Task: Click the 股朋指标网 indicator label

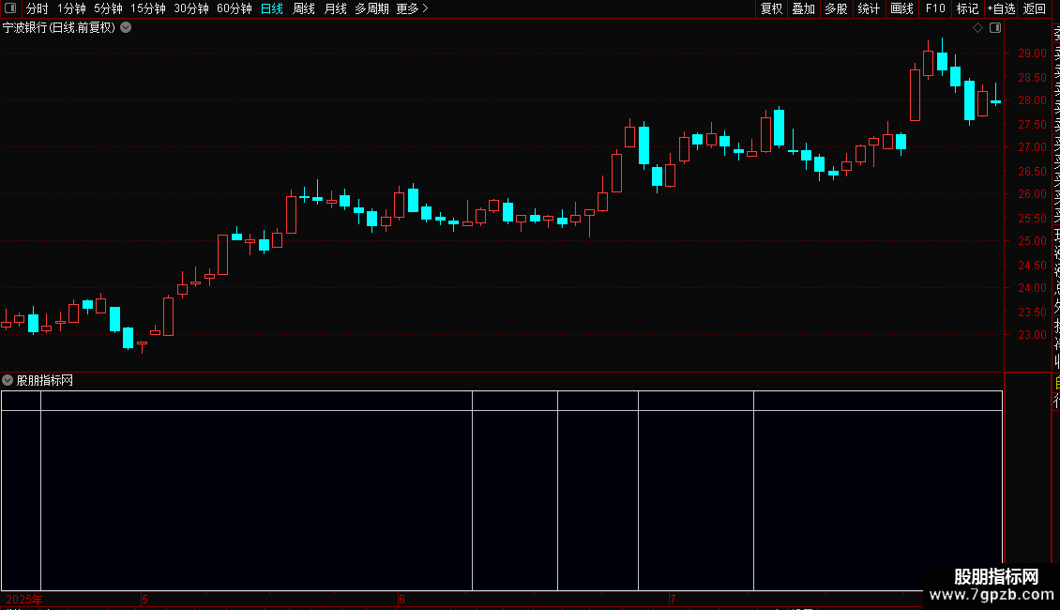Action: coord(45,381)
